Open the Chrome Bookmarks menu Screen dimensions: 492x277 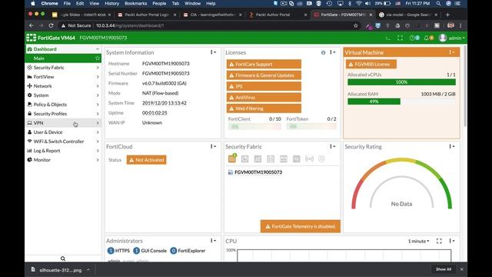pos(135,3)
